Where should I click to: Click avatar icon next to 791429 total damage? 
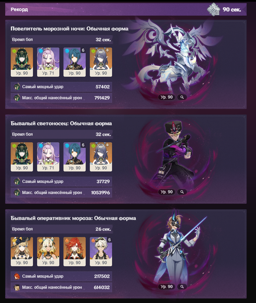(x=17, y=98)
